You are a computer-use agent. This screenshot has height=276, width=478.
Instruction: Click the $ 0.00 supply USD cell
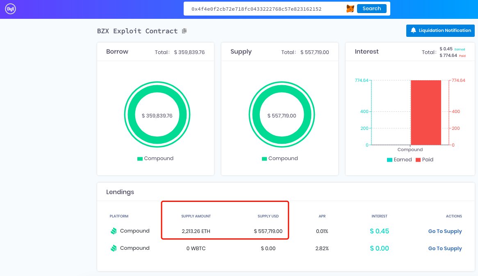(268, 249)
